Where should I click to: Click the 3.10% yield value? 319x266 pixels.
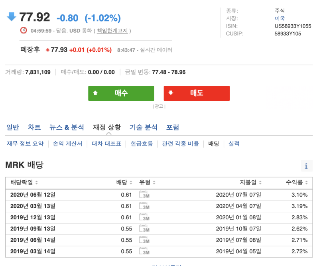click(x=299, y=195)
